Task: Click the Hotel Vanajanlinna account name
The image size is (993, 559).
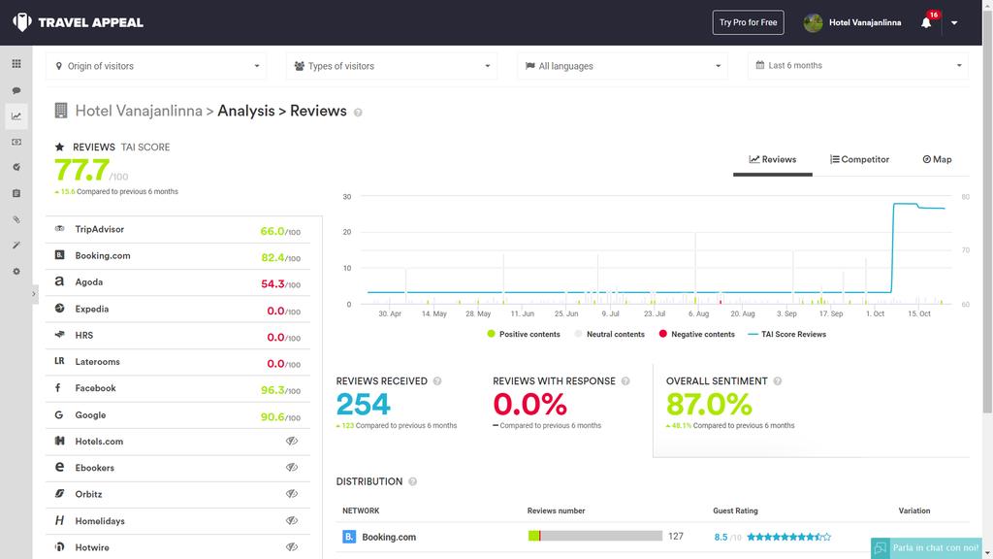Action: click(865, 23)
